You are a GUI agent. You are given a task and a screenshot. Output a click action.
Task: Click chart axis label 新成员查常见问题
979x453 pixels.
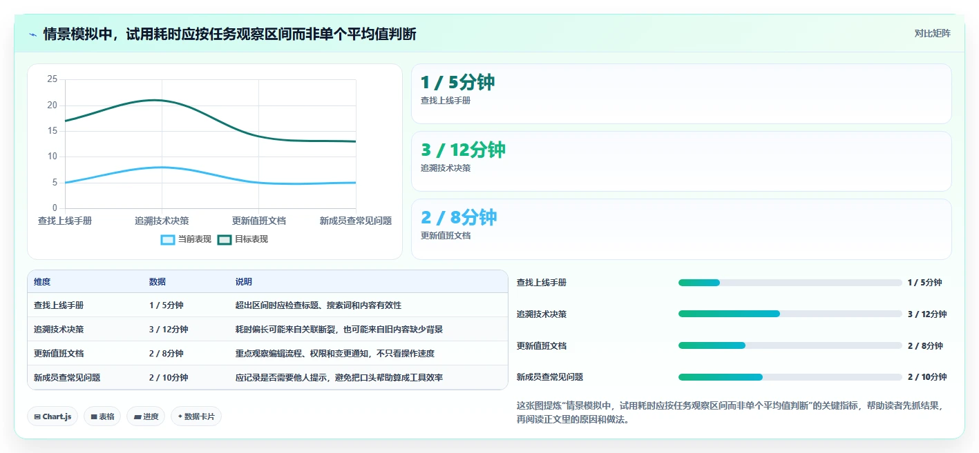tap(356, 221)
